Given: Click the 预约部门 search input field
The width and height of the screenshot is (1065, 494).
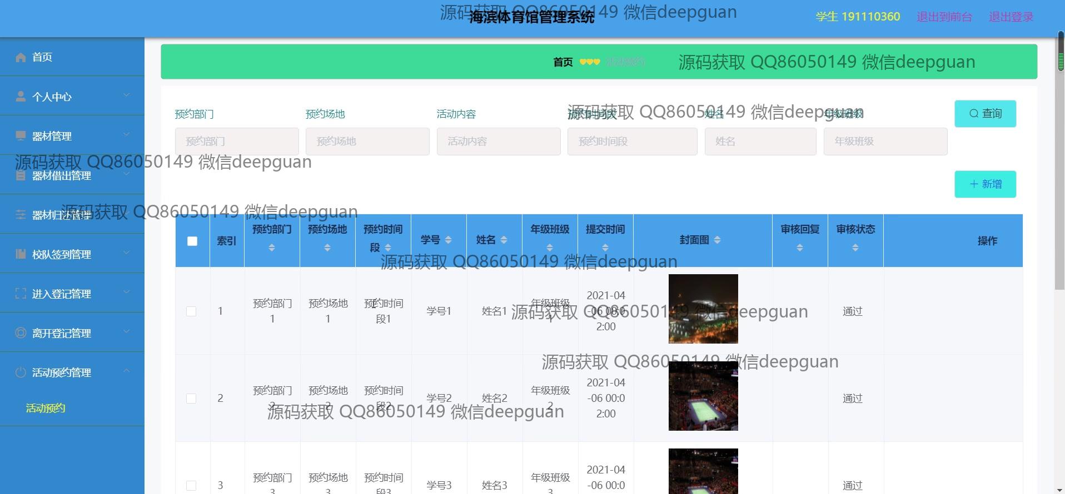Looking at the screenshot, I should pos(237,142).
